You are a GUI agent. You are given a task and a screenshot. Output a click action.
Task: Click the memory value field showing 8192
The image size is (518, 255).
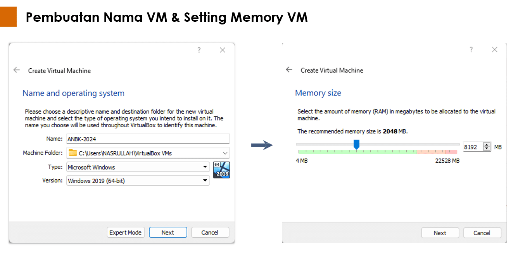pos(473,147)
